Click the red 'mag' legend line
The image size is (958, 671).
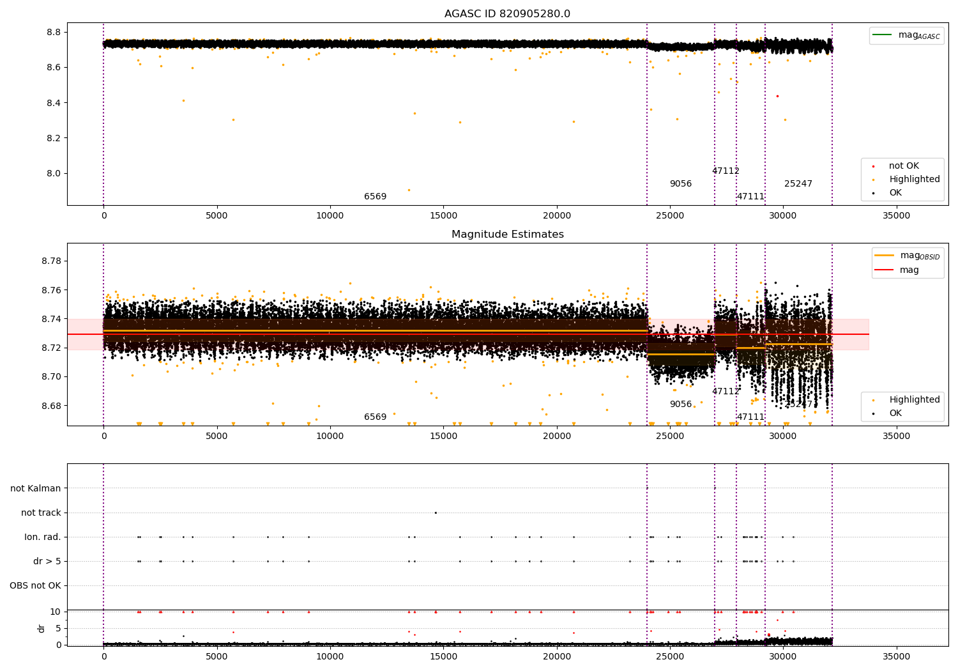point(884,270)
